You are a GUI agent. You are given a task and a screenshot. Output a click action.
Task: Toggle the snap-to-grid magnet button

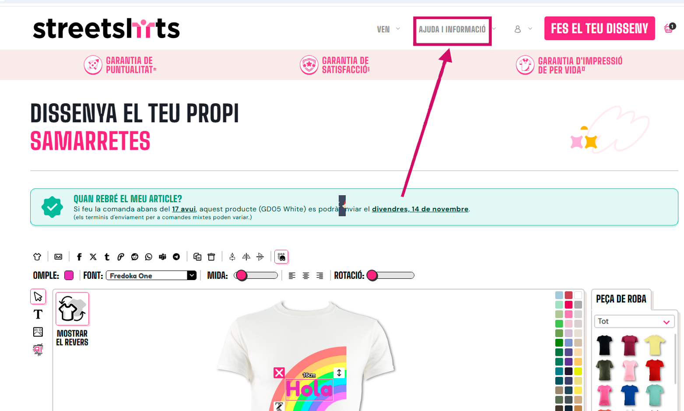pos(281,257)
